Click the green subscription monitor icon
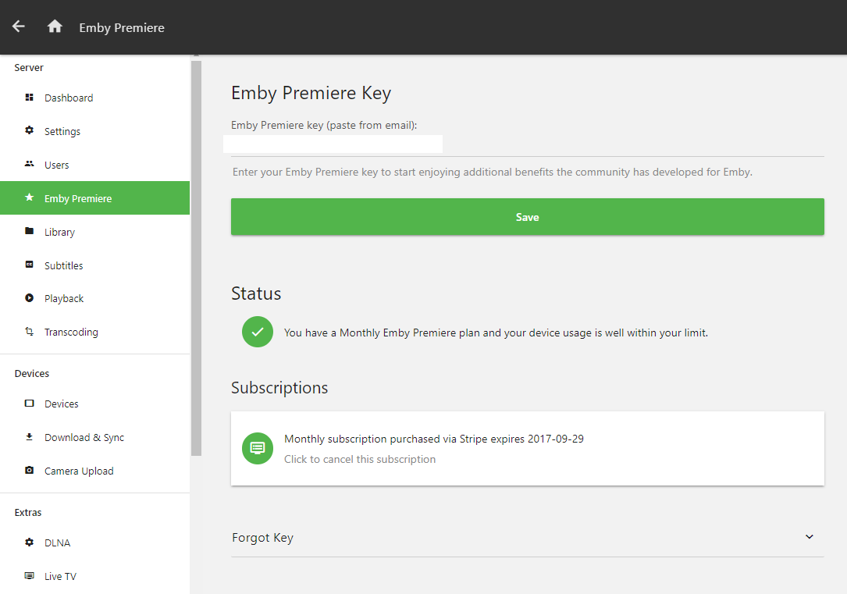Image resolution: width=847 pixels, height=594 pixels. (258, 448)
